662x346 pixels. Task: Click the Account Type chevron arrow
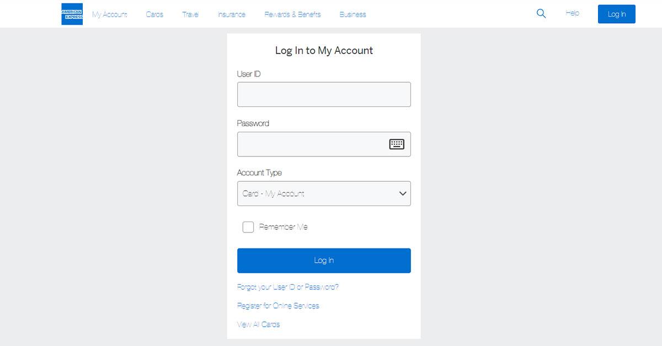403,193
